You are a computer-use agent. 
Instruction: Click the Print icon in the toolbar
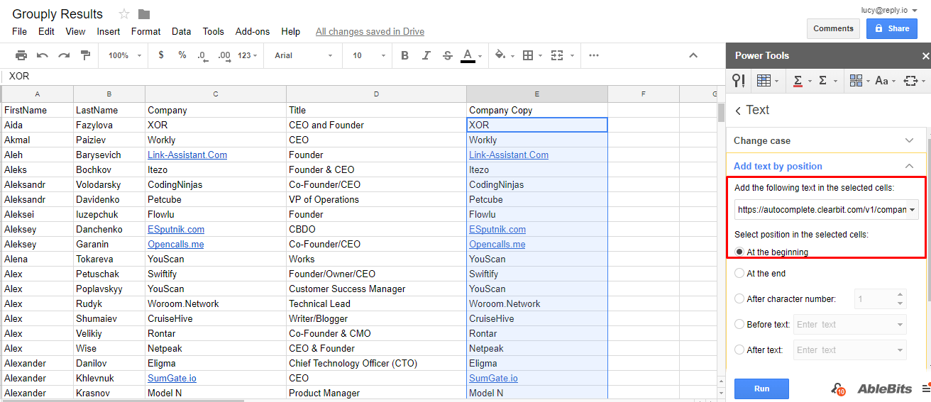(21, 55)
